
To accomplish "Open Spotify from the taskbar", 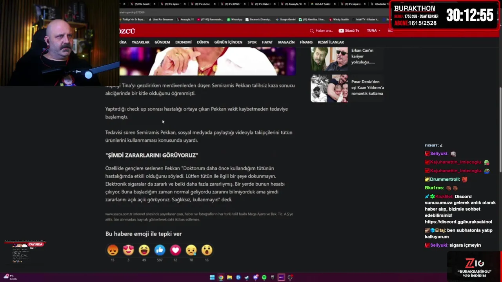I will [264, 277].
